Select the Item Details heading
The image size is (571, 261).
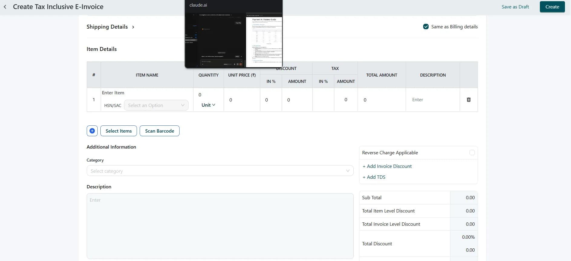(x=102, y=49)
